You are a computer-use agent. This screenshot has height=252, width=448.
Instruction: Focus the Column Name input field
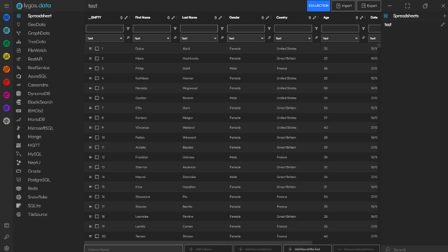(134, 249)
